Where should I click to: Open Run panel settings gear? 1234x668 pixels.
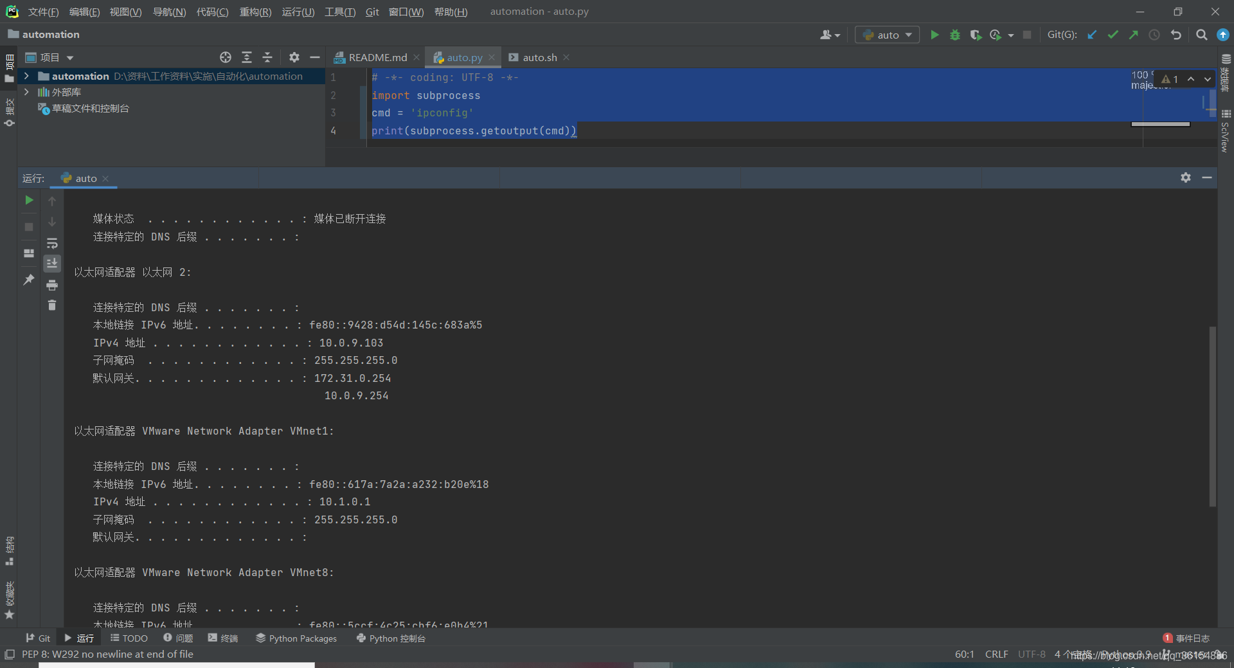(x=1186, y=177)
